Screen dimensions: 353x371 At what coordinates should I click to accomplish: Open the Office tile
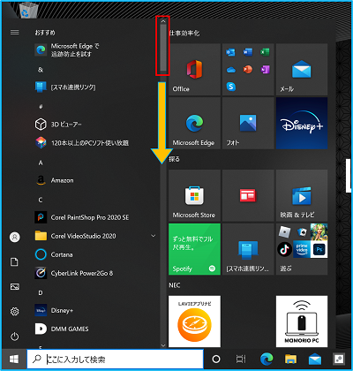click(x=194, y=70)
